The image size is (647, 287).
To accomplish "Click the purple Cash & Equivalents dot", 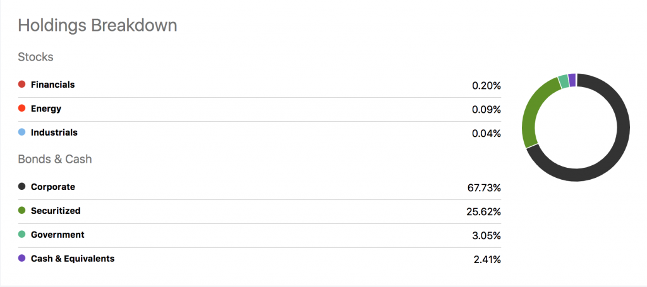I will pyautogui.click(x=22, y=259).
